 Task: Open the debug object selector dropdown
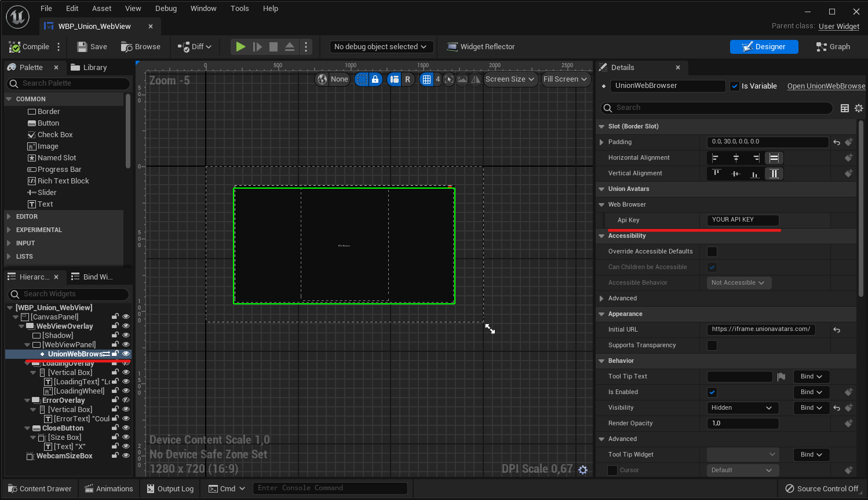pyautogui.click(x=381, y=47)
